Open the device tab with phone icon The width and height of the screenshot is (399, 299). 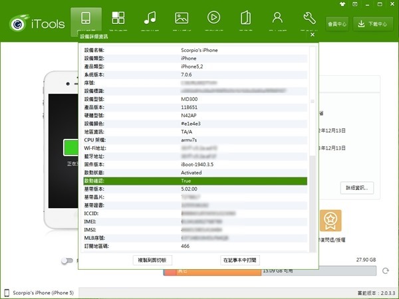86,22
